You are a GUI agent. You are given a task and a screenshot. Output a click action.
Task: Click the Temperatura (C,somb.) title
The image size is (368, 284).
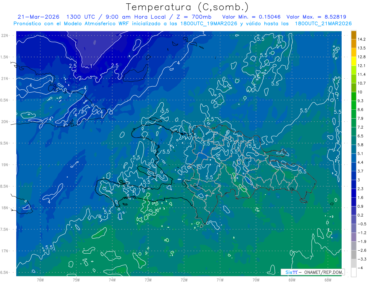(187, 7)
